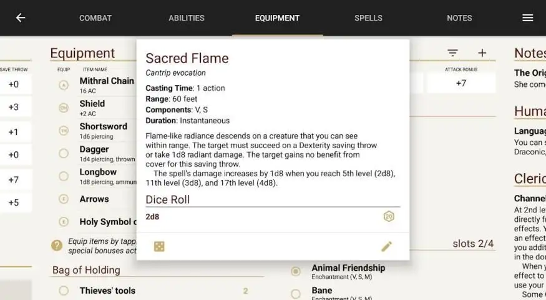546x300 pixels.
Task: Switch to the COMBAT tab
Action: click(x=95, y=18)
